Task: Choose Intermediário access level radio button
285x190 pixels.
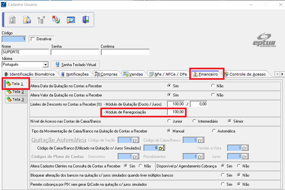Action: (194, 121)
